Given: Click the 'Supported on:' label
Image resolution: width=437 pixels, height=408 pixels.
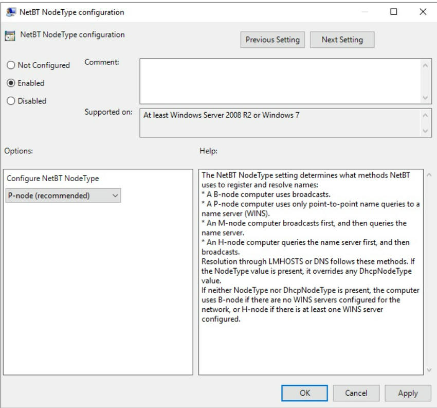Looking at the screenshot, I should pyautogui.click(x=108, y=112).
